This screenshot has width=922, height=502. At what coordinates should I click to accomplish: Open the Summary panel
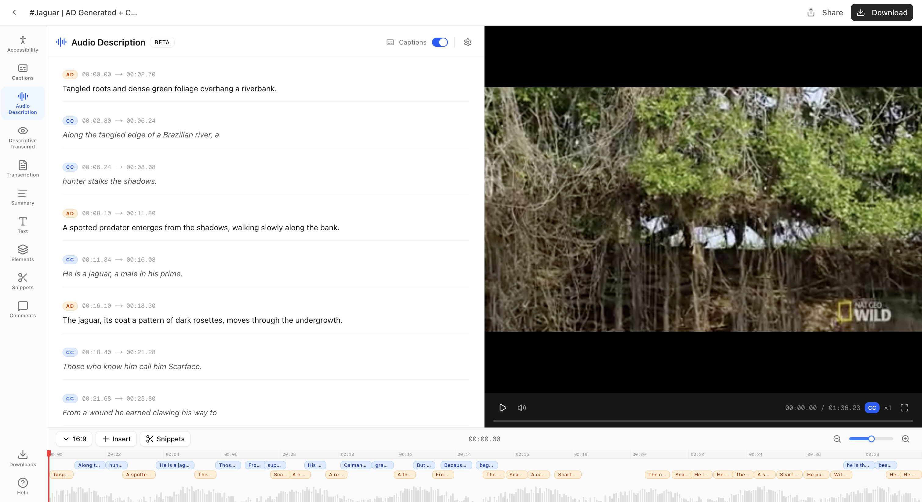22,197
